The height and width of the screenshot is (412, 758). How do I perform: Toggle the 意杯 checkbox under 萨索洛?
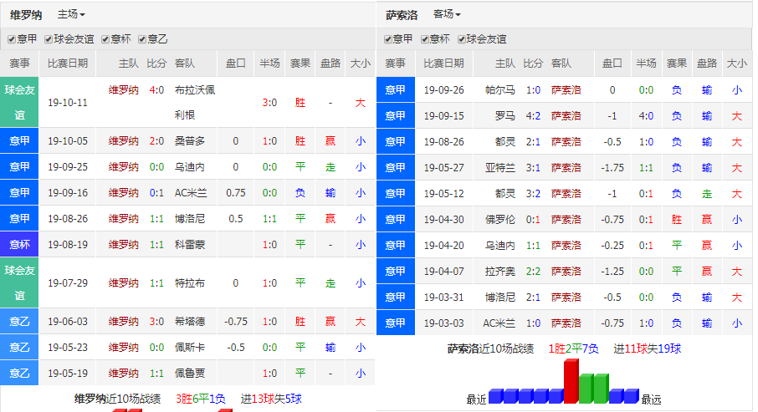tap(424, 39)
